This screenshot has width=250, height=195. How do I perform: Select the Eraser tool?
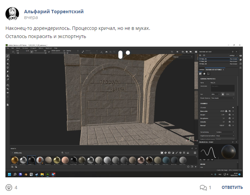coord(8,60)
